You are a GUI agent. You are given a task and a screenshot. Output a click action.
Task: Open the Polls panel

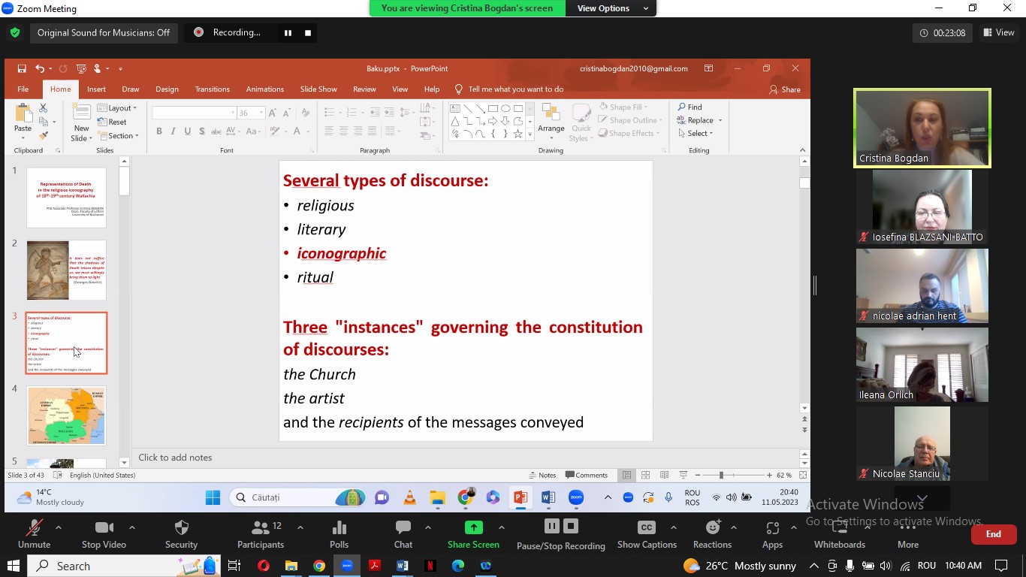click(x=339, y=527)
